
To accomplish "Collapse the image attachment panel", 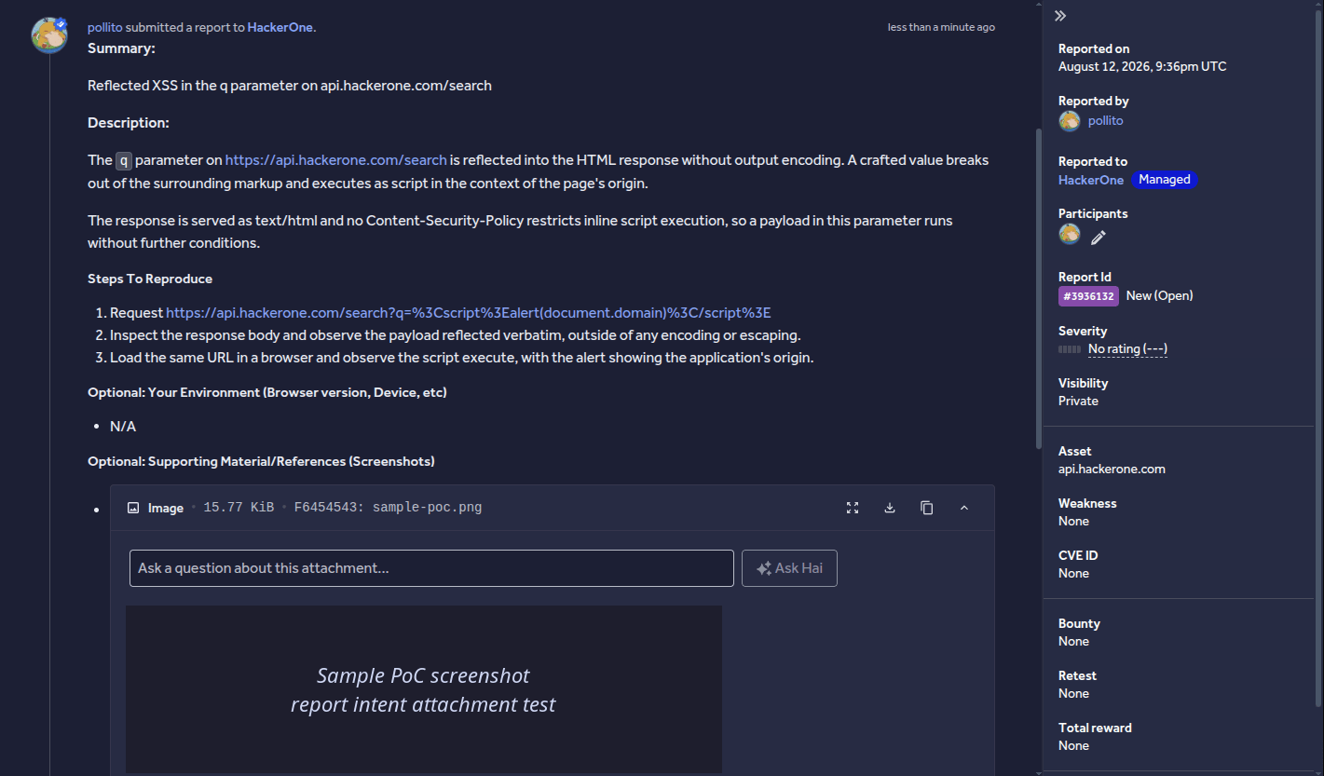I will (964, 508).
